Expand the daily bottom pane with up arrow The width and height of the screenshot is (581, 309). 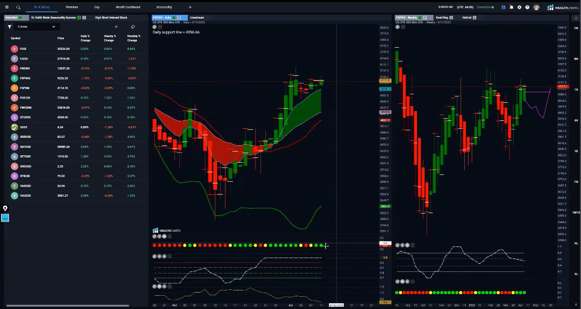[164, 286]
